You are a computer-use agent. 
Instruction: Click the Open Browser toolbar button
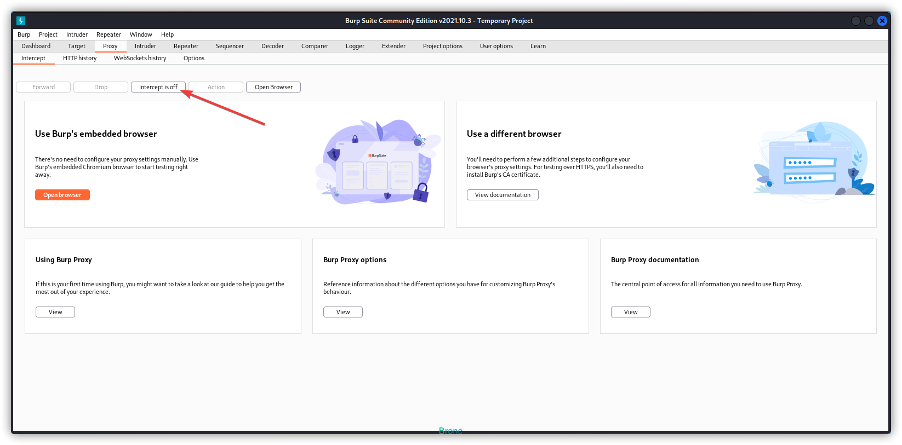tap(273, 87)
